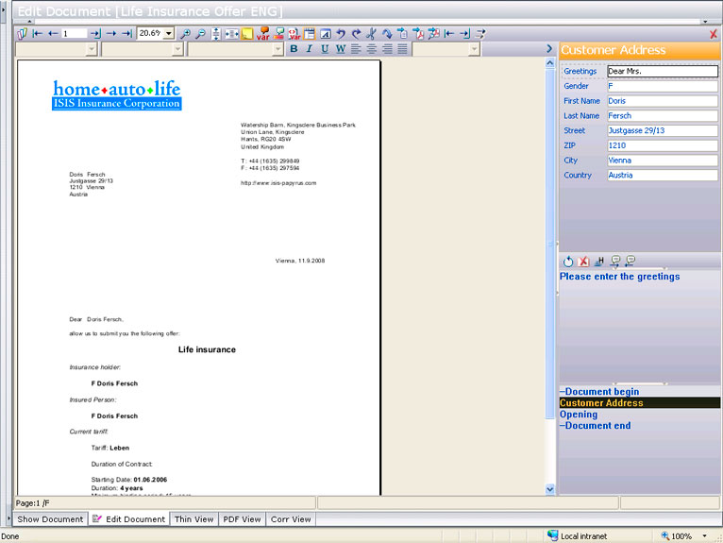
Task: Click the document vertical scrollbar down arrow
Action: point(550,489)
